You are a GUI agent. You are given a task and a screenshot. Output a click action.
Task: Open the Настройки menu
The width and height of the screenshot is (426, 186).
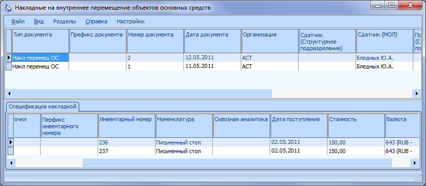(130, 21)
